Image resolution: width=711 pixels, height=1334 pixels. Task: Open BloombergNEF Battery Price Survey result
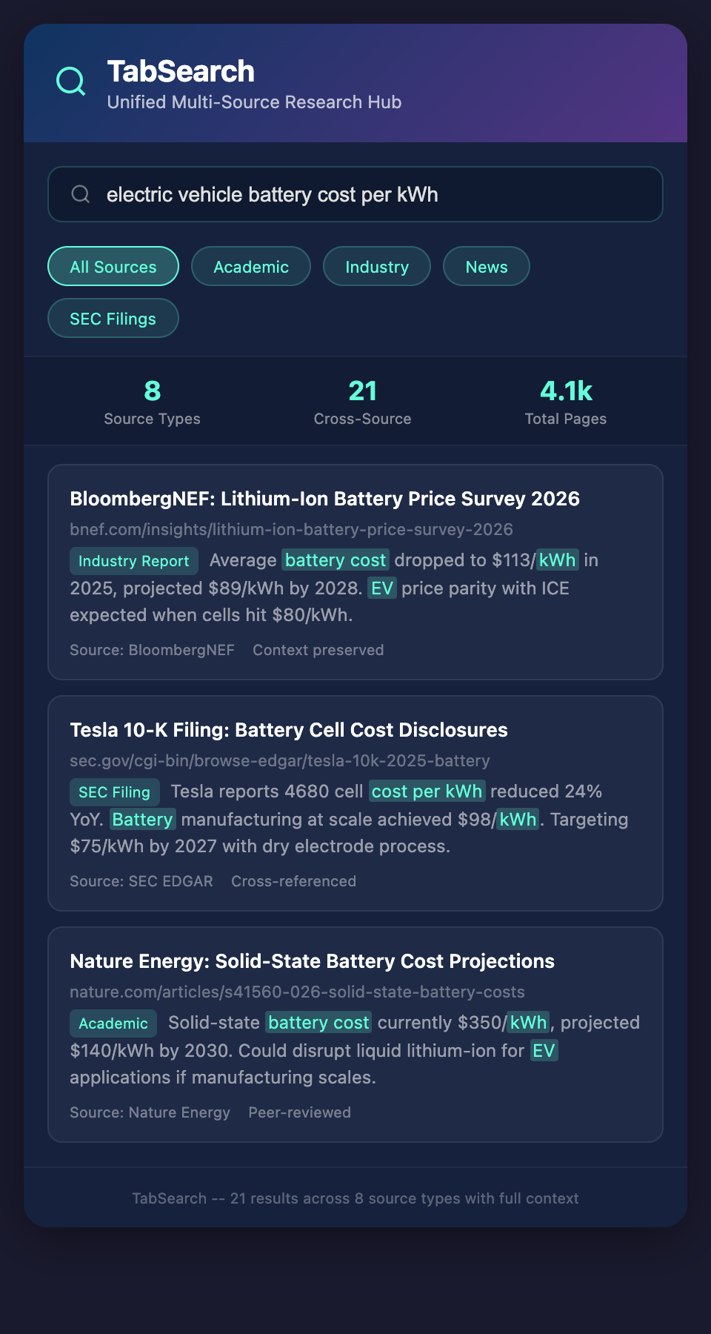coord(324,499)
